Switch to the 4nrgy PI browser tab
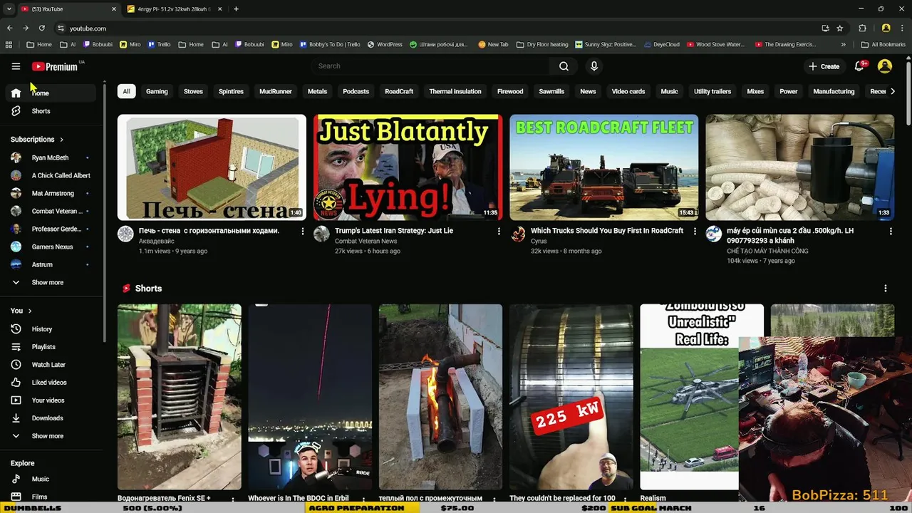 (175, 9)
